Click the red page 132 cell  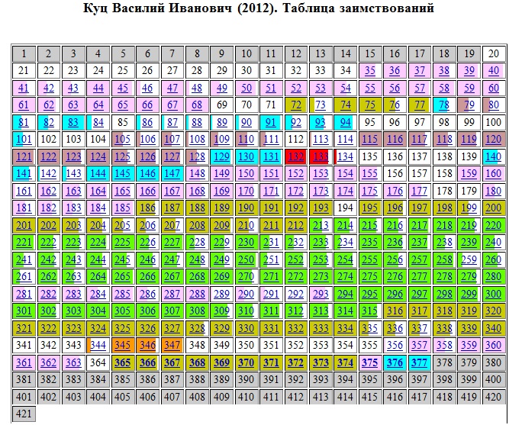[295, 156]
